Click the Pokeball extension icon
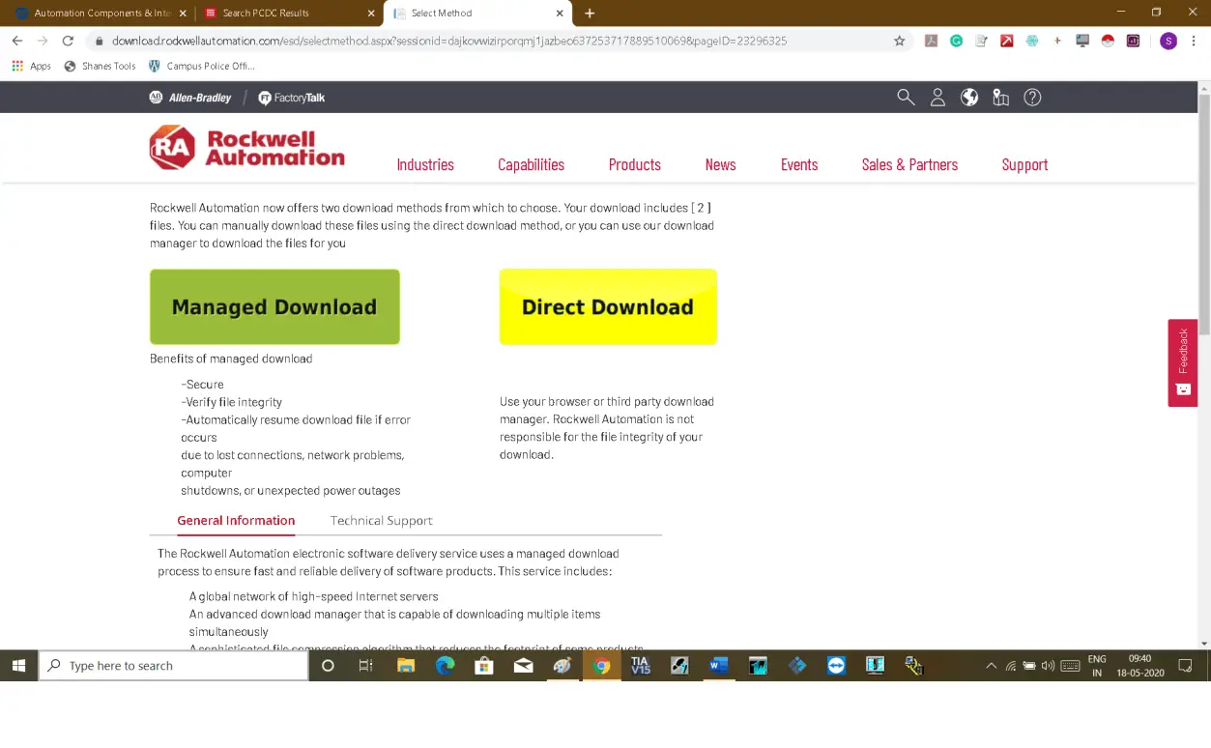The width and height of the screenshot is (1211, 748). [1108, 41]
